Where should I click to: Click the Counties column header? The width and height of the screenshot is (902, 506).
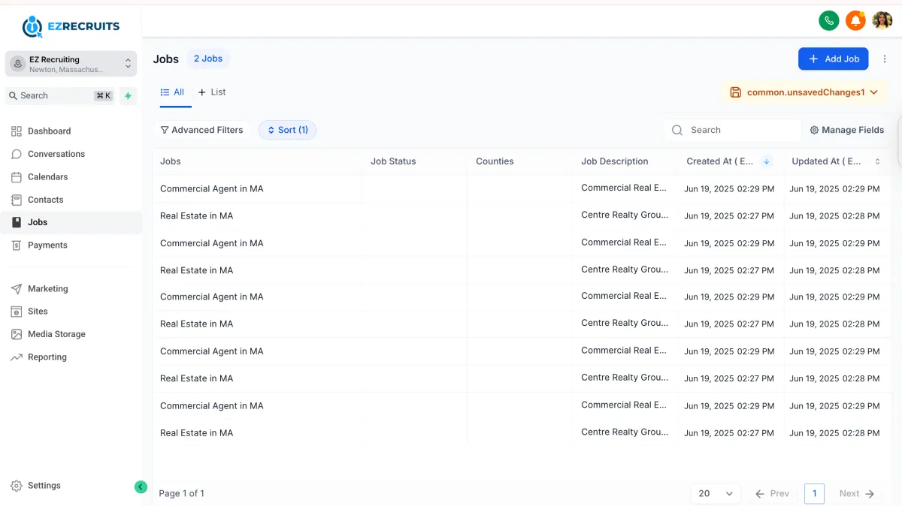pyautogui.click(x=495, y=161)
